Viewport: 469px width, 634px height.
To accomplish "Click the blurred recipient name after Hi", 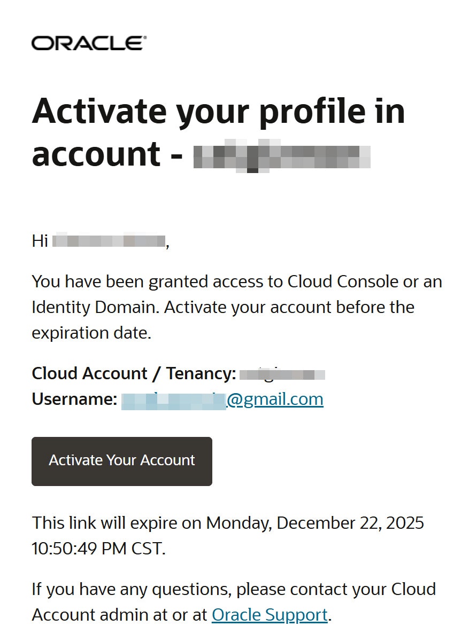I will (x=109, y=241).
